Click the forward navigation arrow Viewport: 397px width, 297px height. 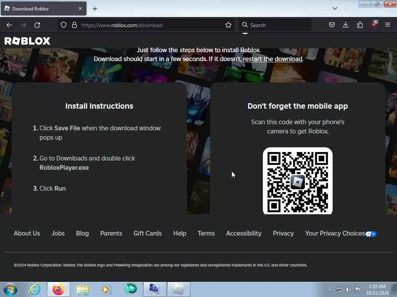(23, 25)
